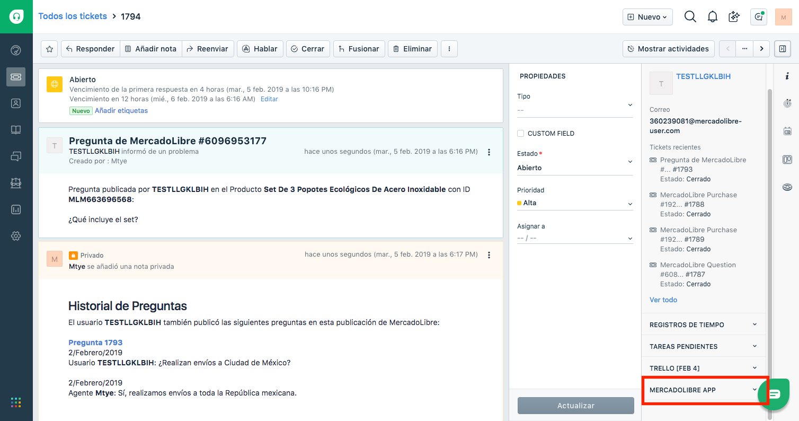The image size is (799, 421).
Task: Go to previous ticket arrow
Action: (x=727, y=49)
